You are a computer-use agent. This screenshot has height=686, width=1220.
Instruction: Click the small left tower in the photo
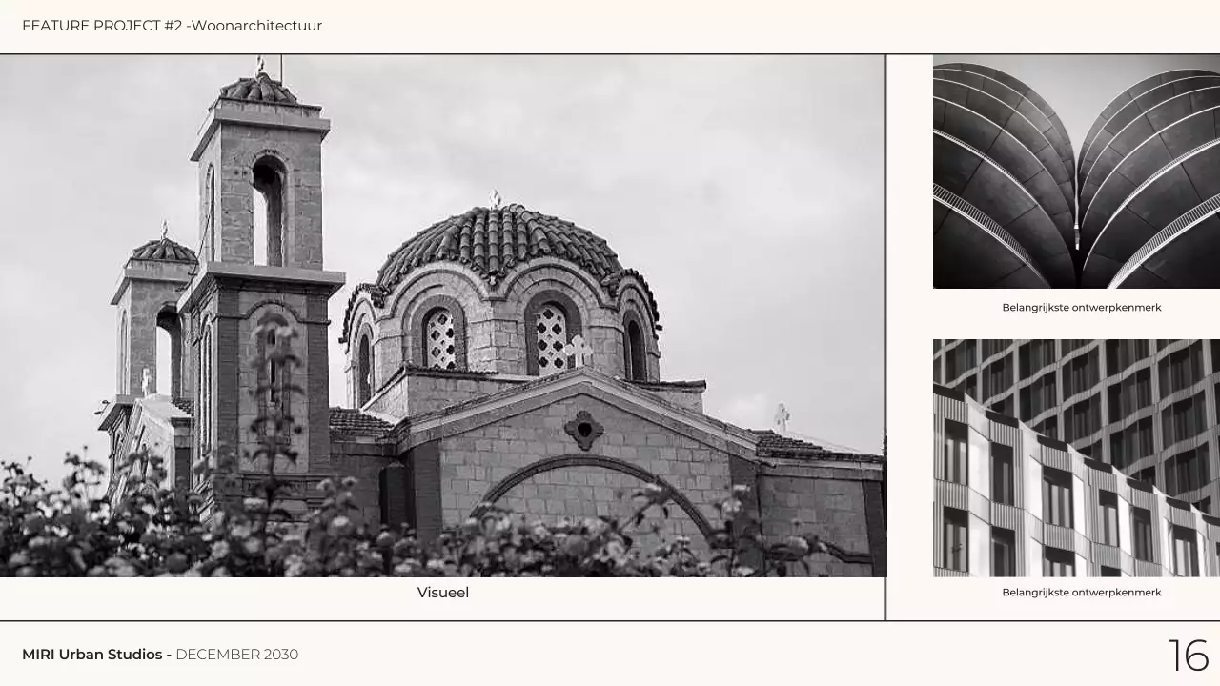152,314
